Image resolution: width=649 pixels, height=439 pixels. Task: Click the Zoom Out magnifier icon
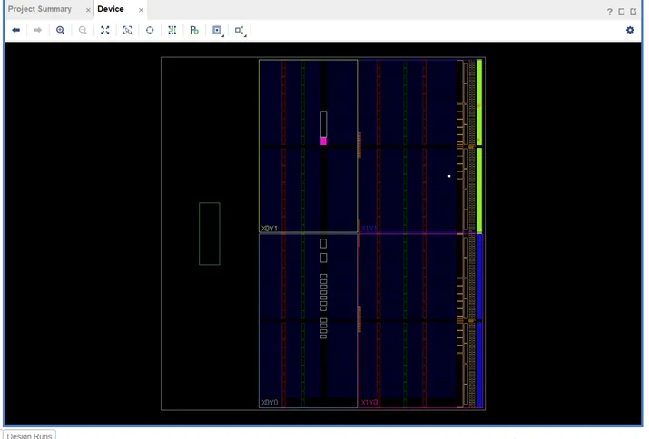(x=83, y=30)
